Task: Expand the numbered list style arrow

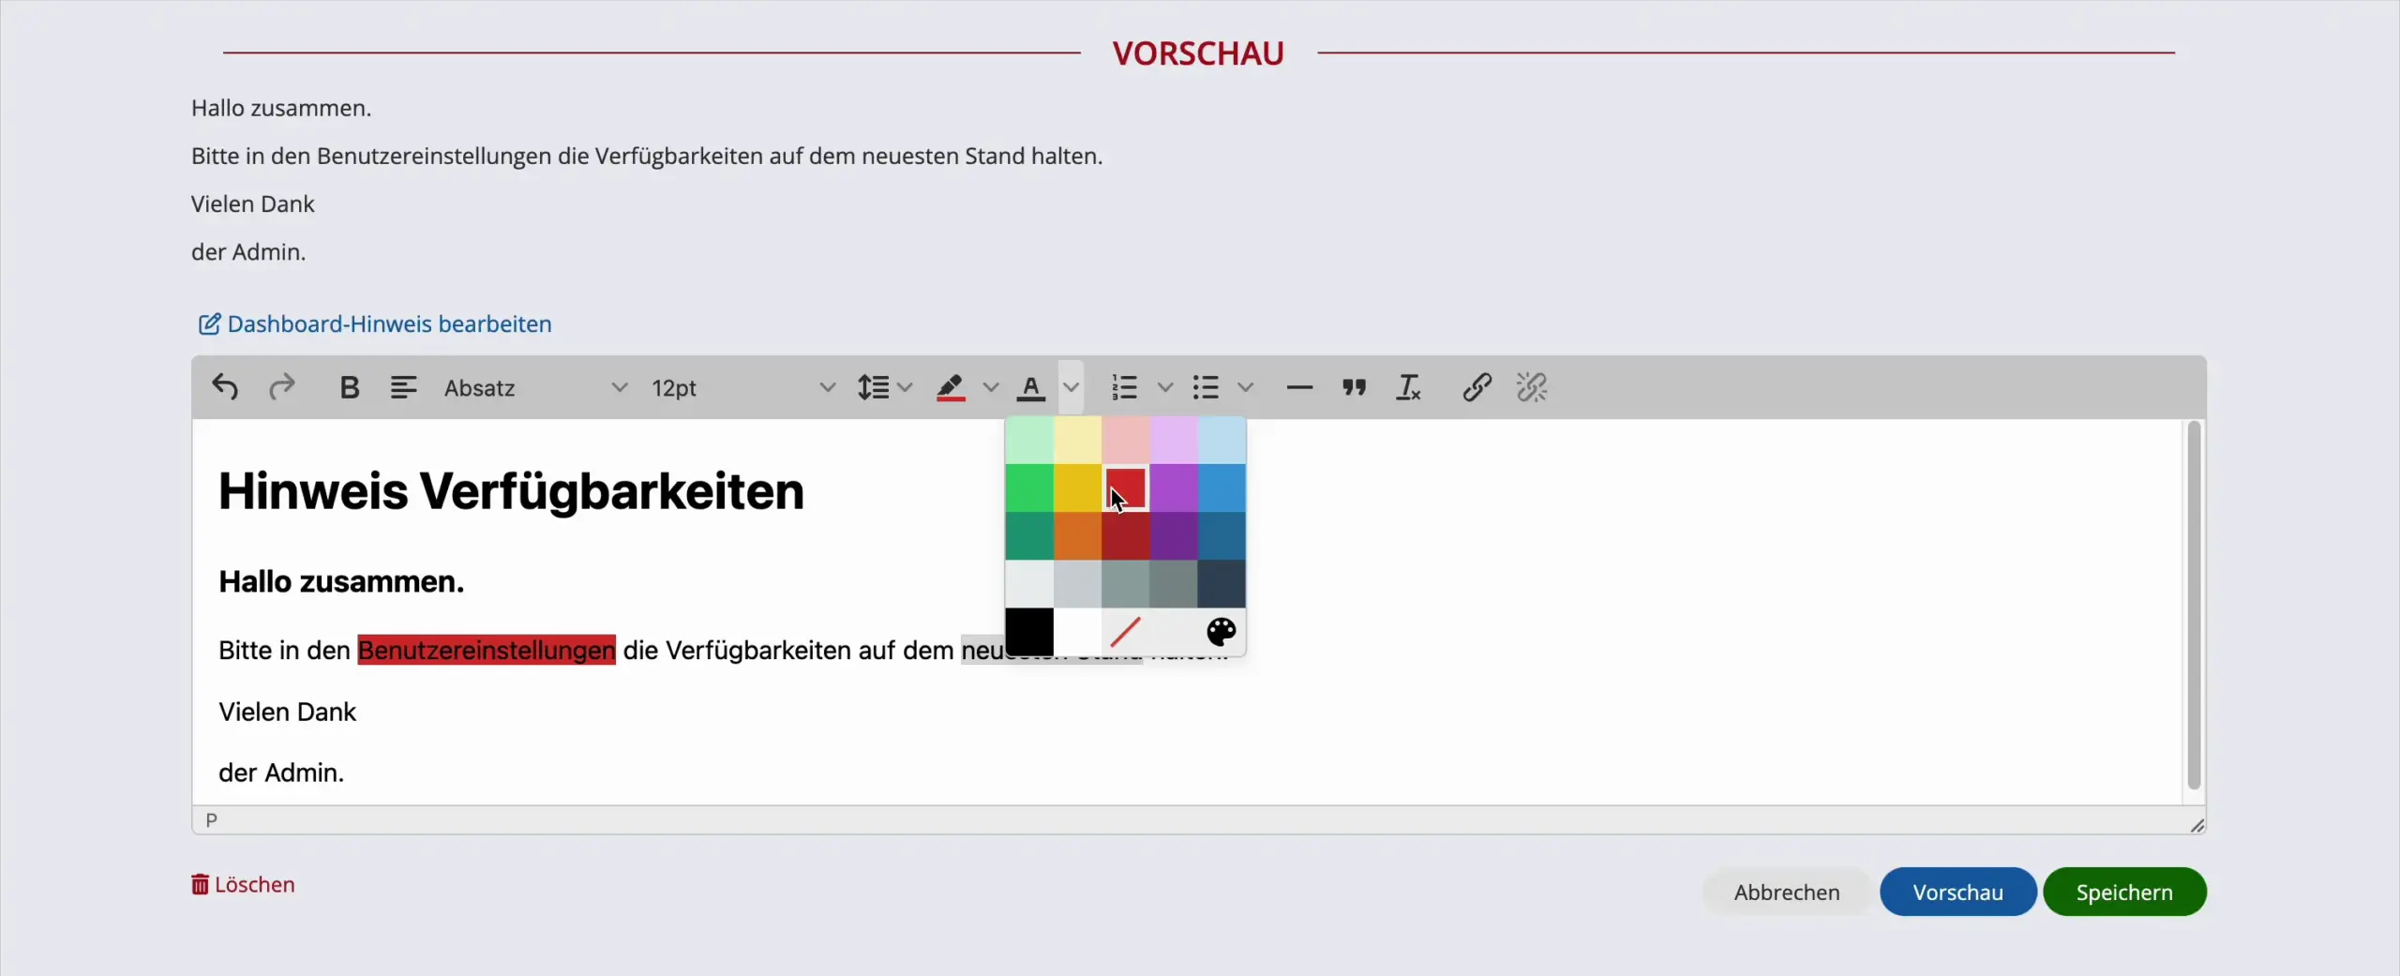Action: tap(1164, 387)
